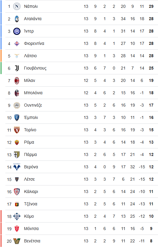
Task: Click Νάπολι's 29 points total
Action: click(x=151, y=6)
